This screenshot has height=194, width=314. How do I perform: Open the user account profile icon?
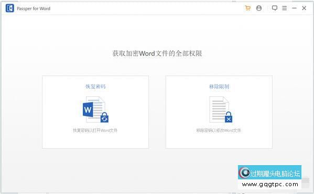coord(259,8)
